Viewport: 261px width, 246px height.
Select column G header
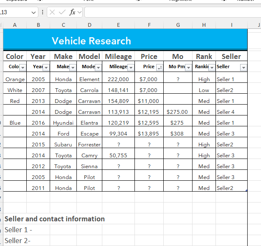tap(178, 25)
